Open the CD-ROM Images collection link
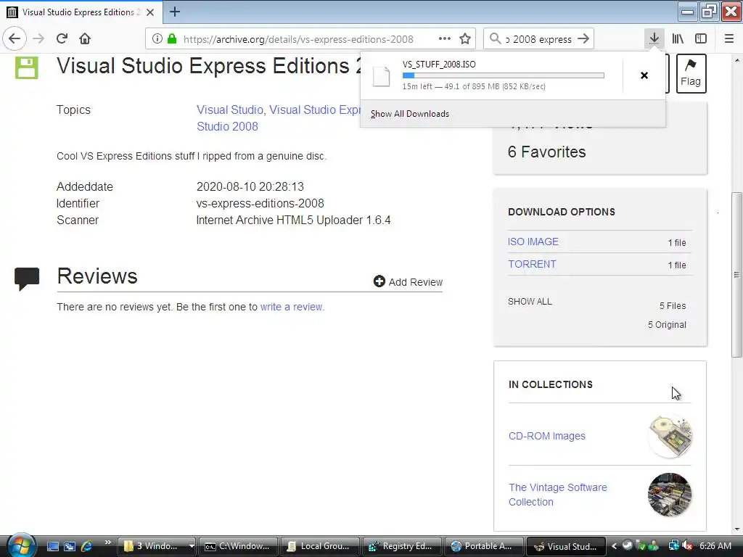 coord(547,436)
